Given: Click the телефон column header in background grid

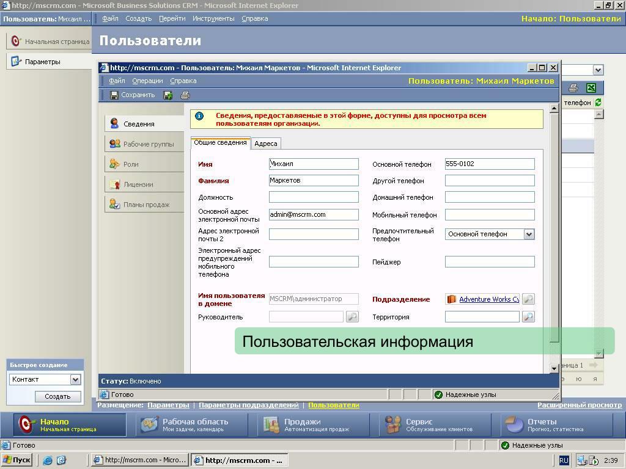Looking at the screenshot, I should [577, 103].
